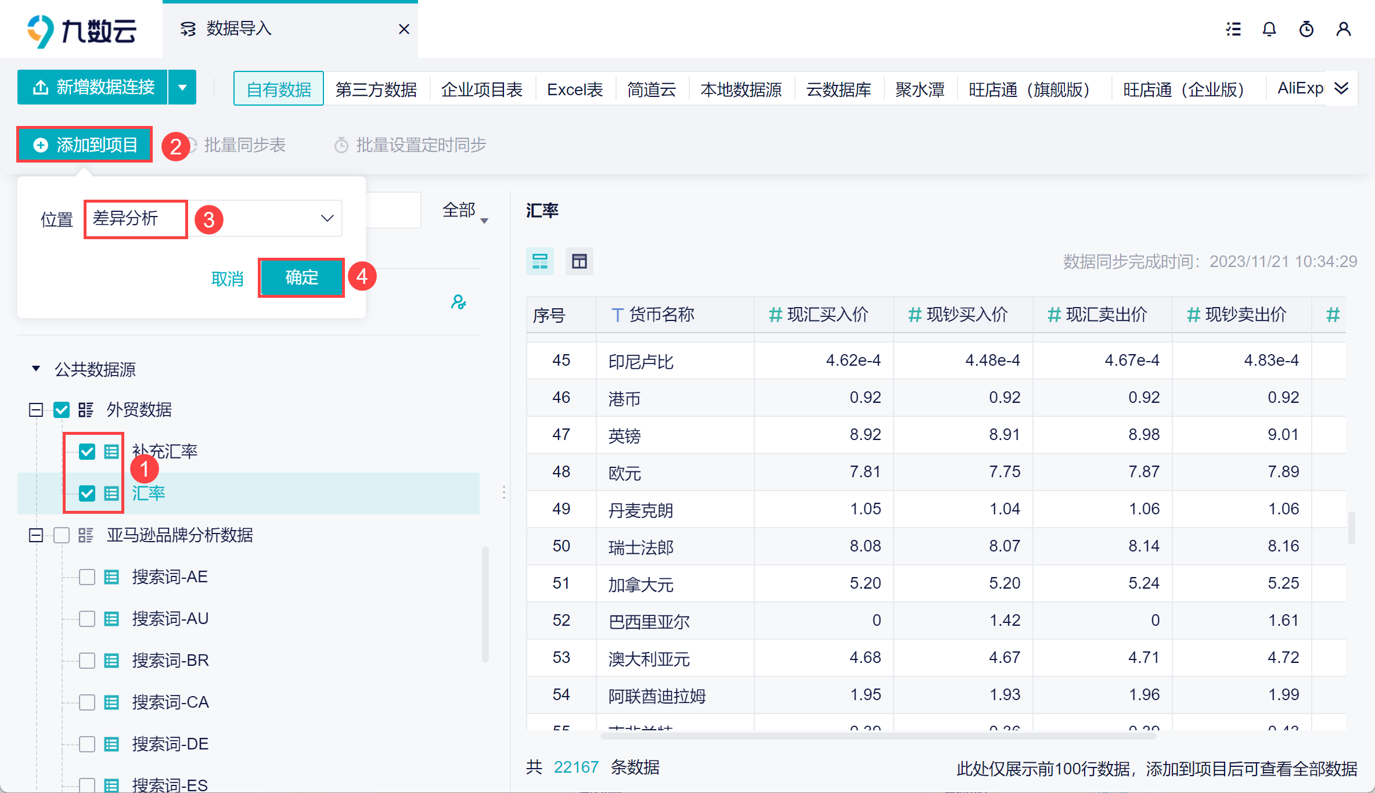Collapse the 公共数据源 tree section
This screenshot has height=793, width=1375.
click(x=36, y=369)
